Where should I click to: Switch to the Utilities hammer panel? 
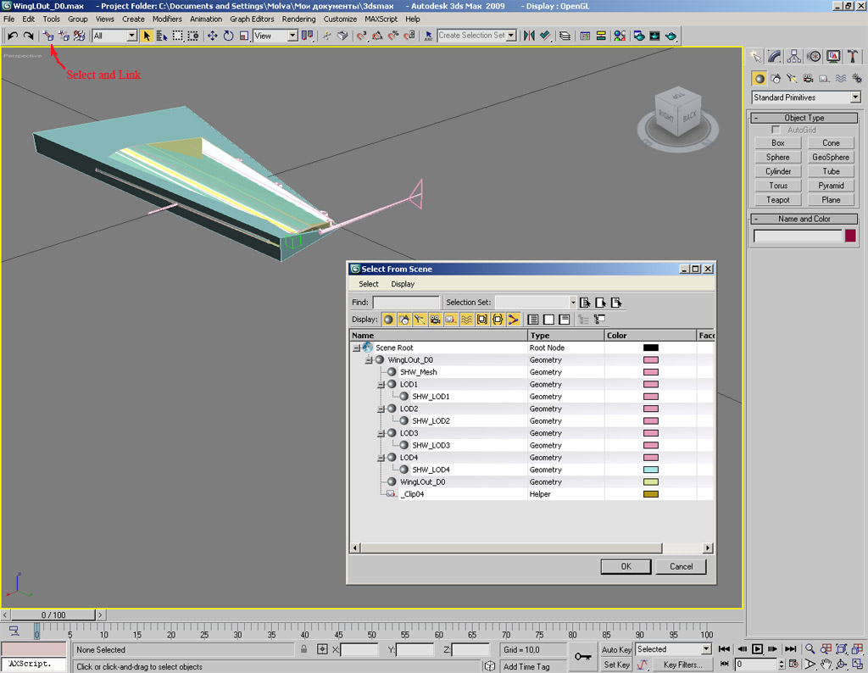point(851,56)
